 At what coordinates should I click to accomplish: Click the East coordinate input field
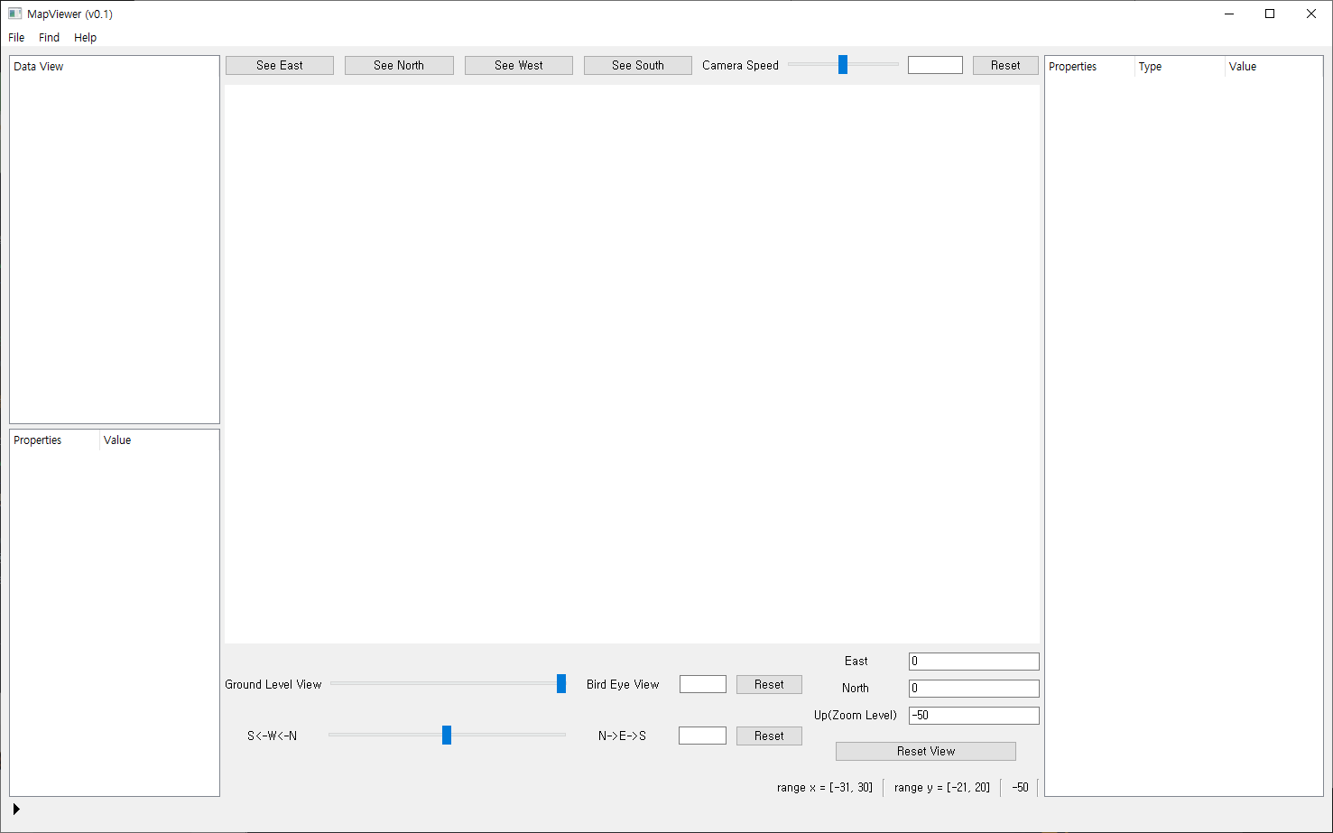pyautogui.click(x=973, y=662)
